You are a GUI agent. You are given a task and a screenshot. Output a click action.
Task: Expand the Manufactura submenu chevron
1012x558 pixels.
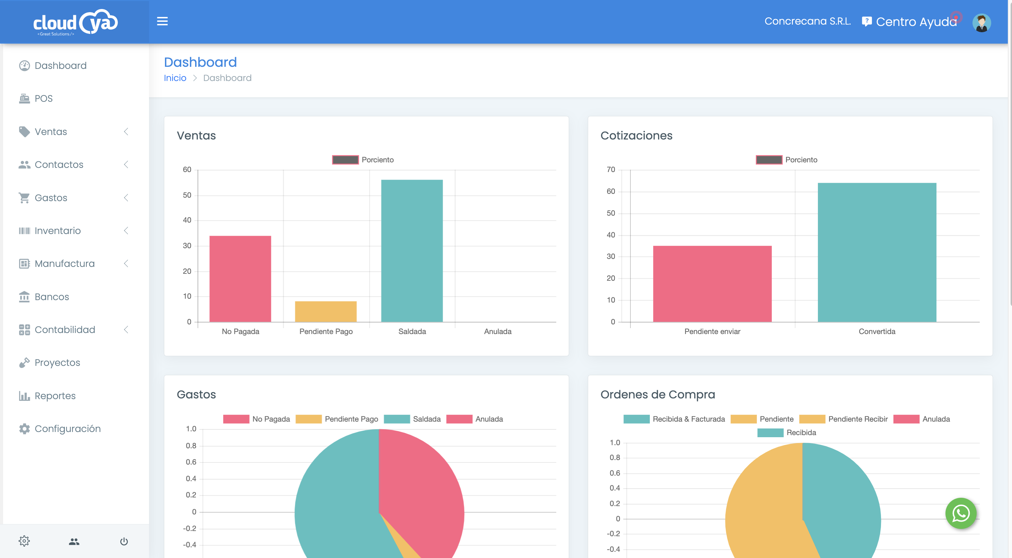click(x=126, y=264)
